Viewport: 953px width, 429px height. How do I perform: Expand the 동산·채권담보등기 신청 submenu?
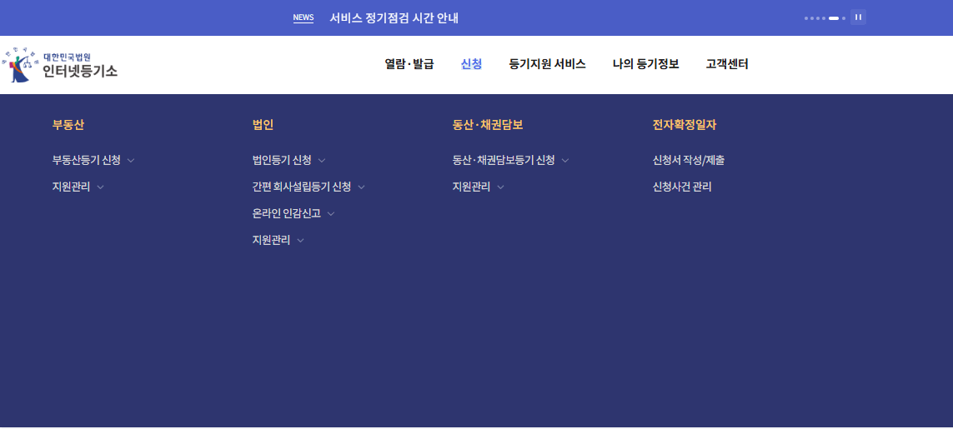510,161
